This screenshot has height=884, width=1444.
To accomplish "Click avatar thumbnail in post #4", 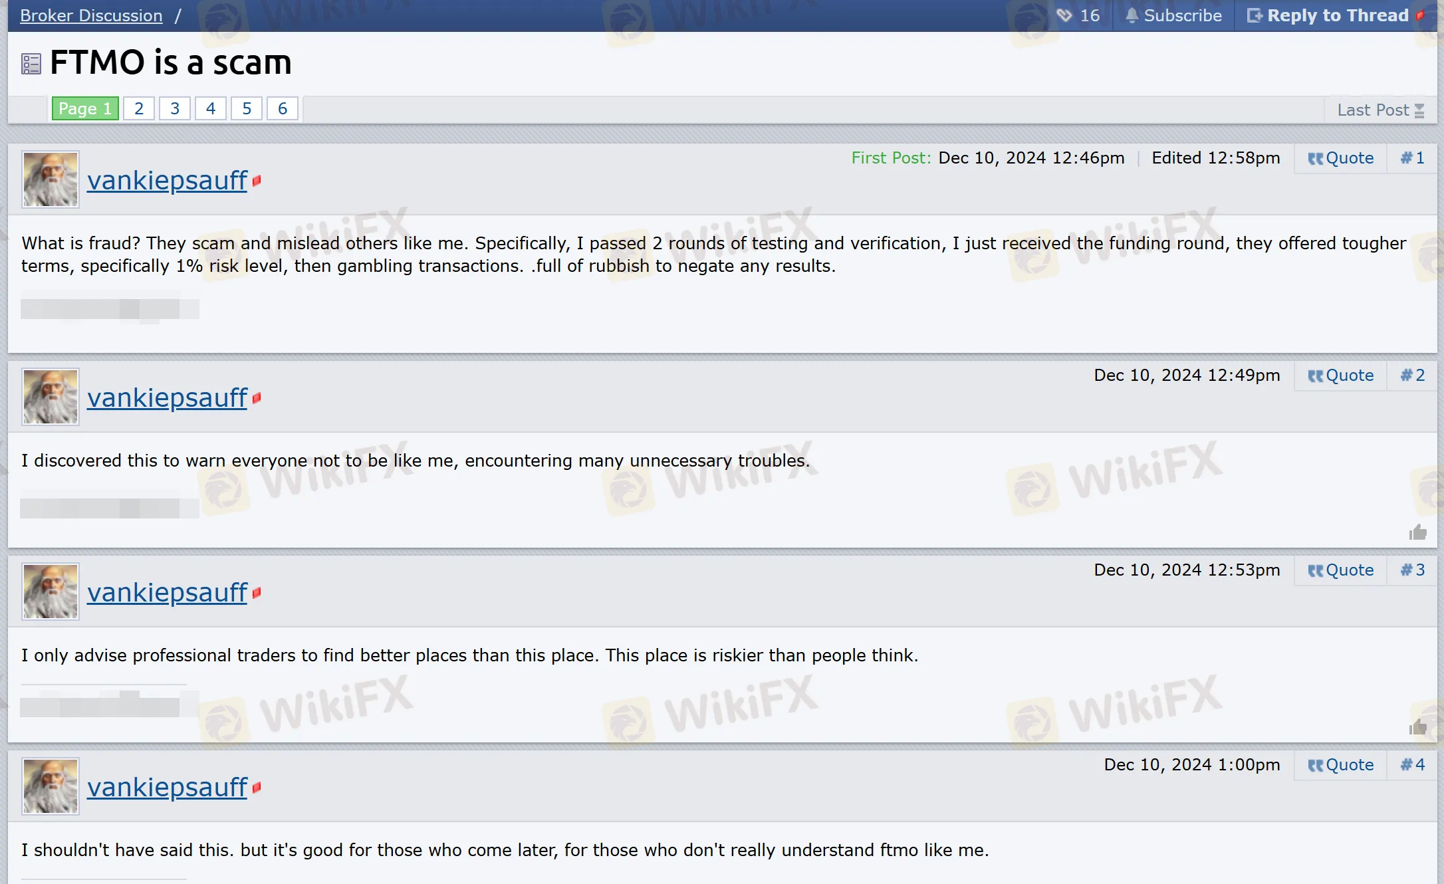I will click(51, 786).
